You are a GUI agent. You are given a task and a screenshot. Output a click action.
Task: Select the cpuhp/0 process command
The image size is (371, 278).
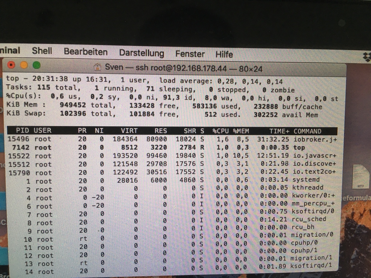click(304, 242)
